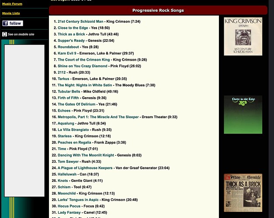The height and width of the screenshot is (218, 274).
Task: Open the Starless song link
Action: (x=65, y=136)
